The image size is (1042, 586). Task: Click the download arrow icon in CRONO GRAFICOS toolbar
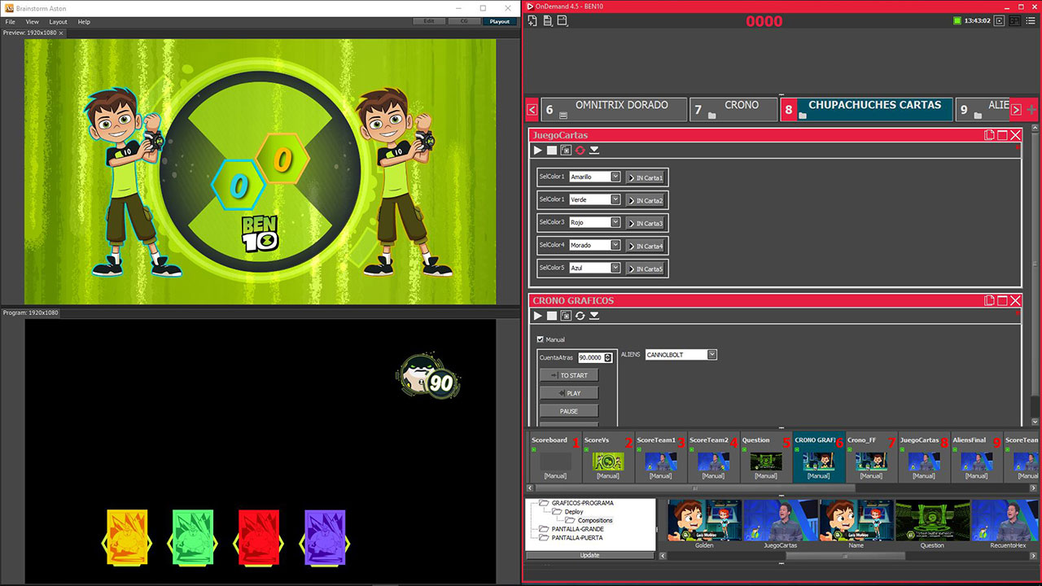coord(594,316)
